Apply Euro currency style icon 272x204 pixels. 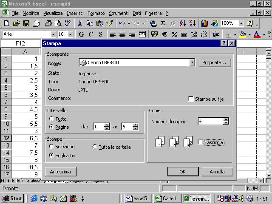(164, 34)
